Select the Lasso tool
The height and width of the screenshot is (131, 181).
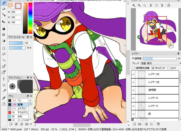point(4,54)
